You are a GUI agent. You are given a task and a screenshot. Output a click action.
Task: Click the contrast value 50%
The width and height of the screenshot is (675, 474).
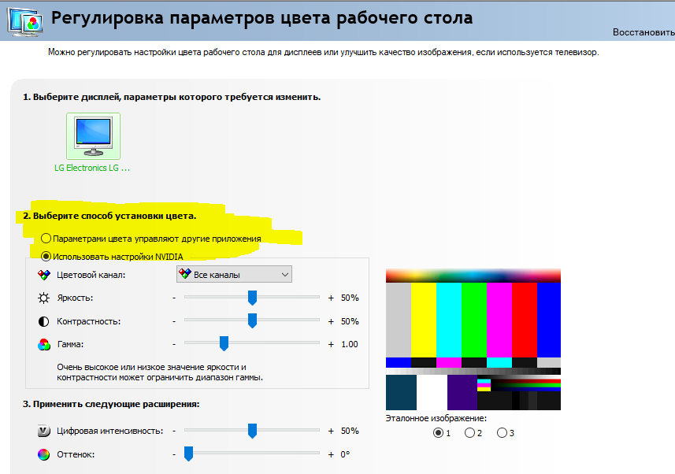click(350, 321)
